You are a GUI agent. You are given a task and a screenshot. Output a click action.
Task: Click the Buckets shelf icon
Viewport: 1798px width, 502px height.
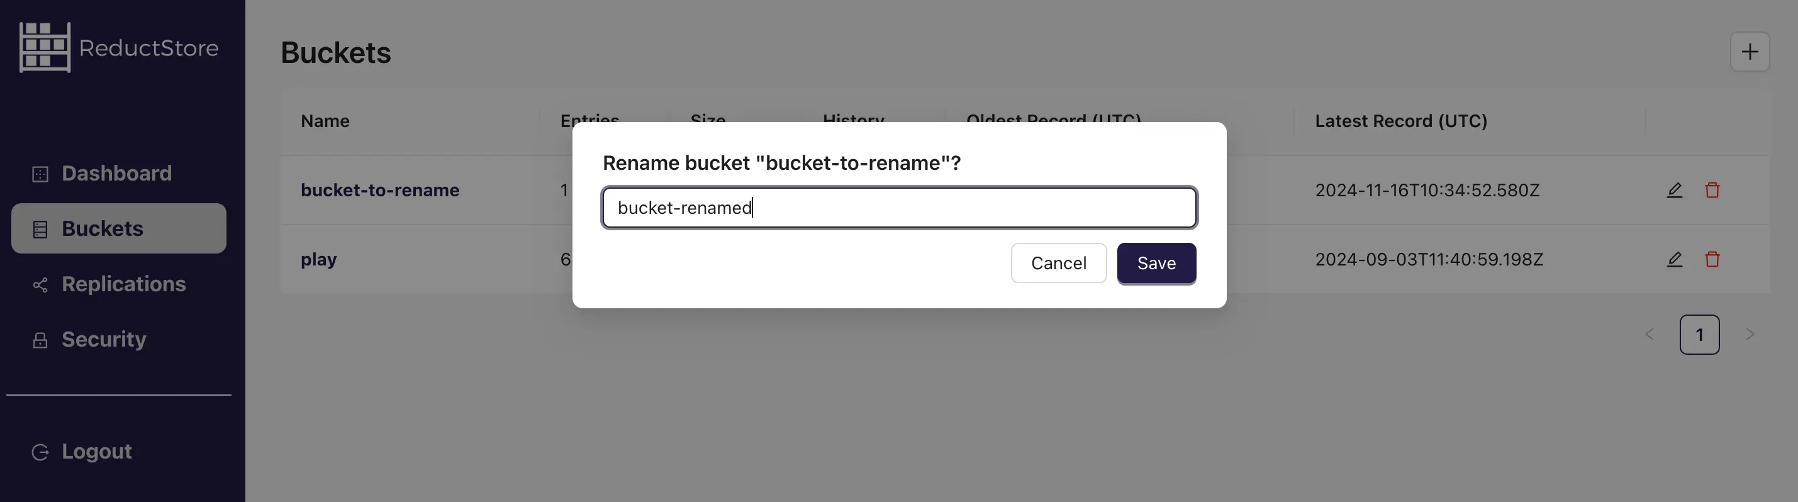pyautogui.click(x=40, y=228)
